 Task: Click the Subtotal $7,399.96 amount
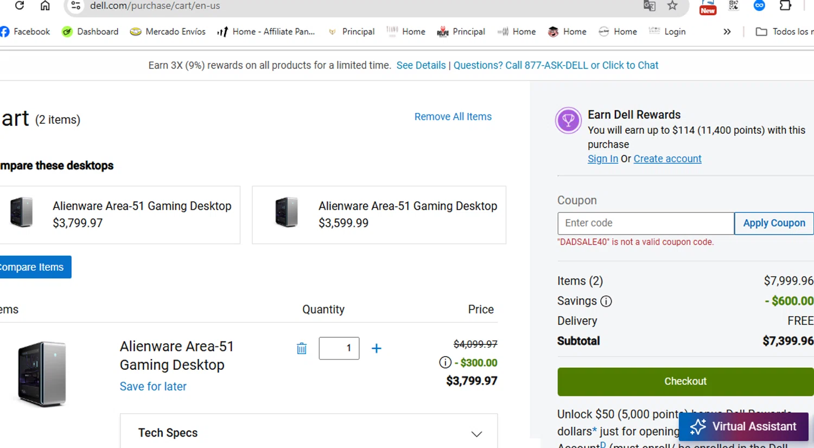(x=788, y=340)
